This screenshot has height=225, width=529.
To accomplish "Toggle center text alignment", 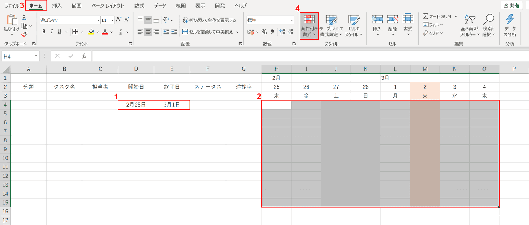I will [x=148, y=32].
